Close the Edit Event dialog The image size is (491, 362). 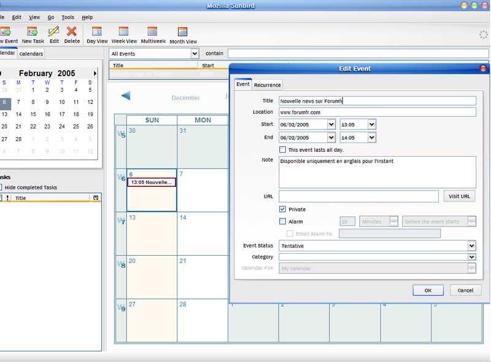coord(483,68)
